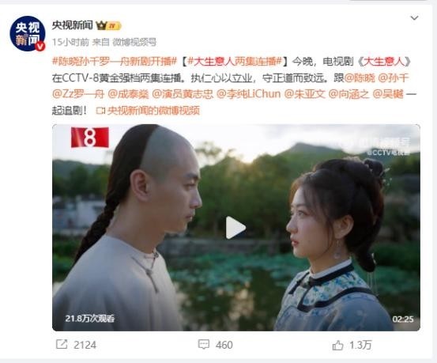437x363 pixels.
Task: Open @陈晓 mention link
Action: coord(360,78)
